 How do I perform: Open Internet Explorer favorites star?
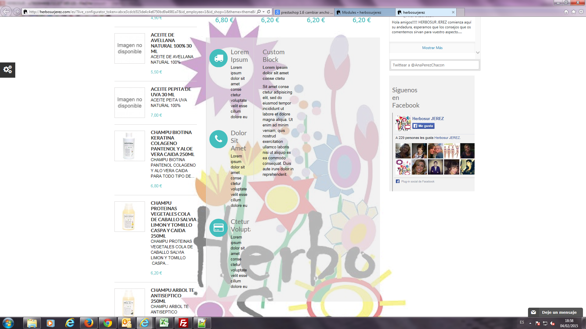point(573,12)
